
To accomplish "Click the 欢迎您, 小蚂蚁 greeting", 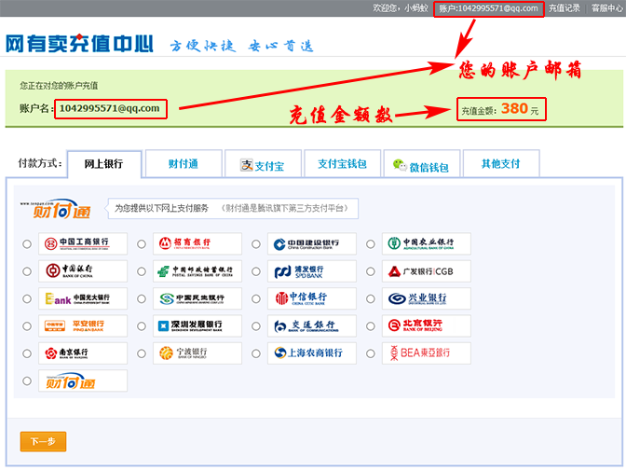I will (400, 8).
